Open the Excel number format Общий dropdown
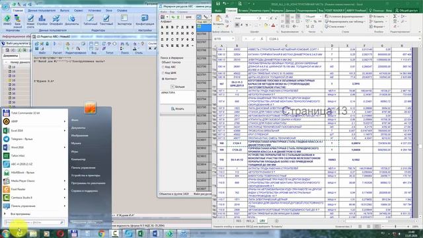This screenshot has height=238, width=423. point(321,17)
